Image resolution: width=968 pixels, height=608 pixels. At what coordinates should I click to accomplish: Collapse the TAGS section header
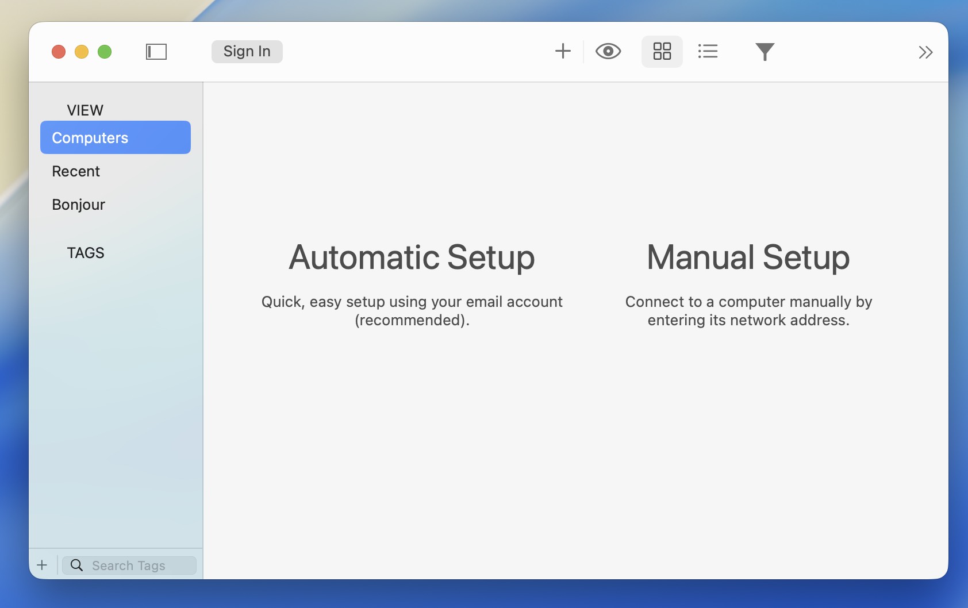coord(86,253)
